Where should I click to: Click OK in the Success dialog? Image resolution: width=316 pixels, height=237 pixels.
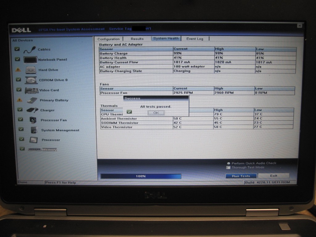156,113
